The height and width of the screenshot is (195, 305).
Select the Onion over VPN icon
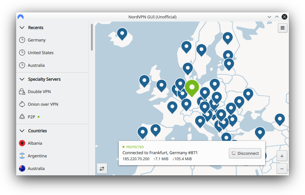(22, 104)
